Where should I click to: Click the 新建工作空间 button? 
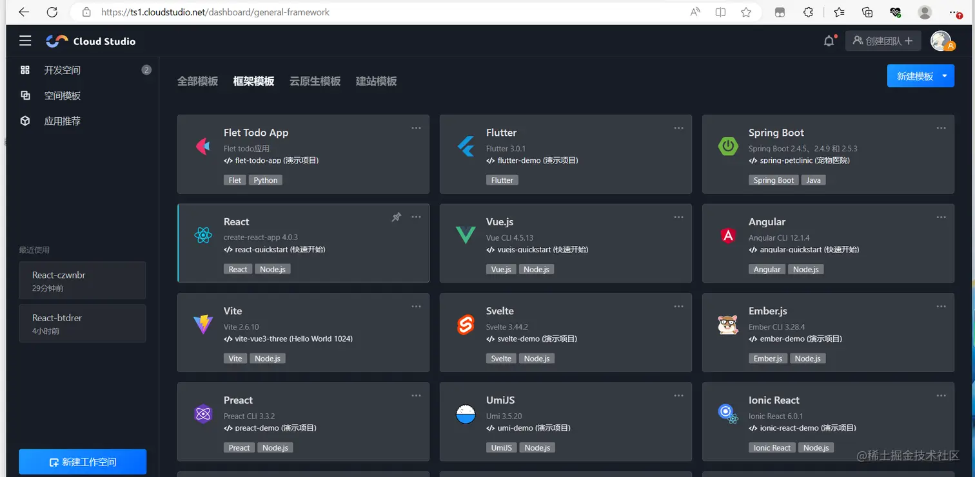pyautogui.click(x=83, y=462)
